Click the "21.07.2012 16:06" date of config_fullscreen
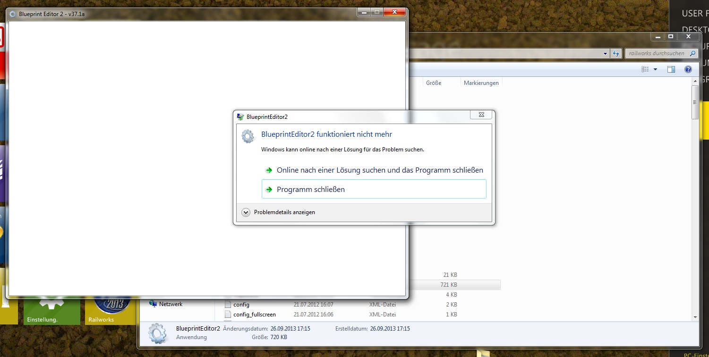The height and width of the screenshot is (357, 709). point(314,315)
